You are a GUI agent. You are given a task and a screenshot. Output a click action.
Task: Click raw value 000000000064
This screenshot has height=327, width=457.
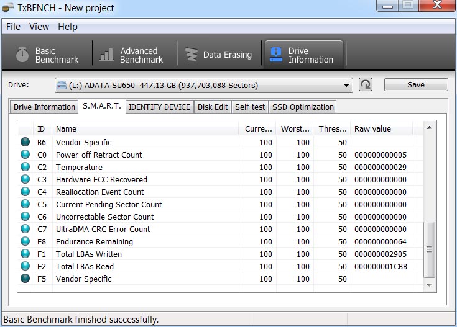pos(381,242)
